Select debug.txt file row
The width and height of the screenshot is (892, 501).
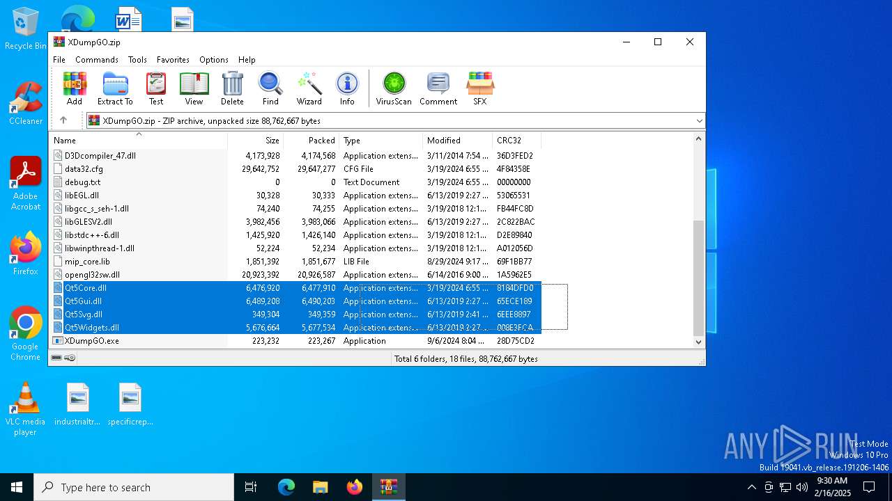[295, 182]
